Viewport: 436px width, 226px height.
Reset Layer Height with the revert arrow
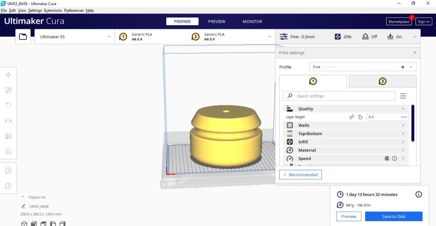(x=360, y=117)
